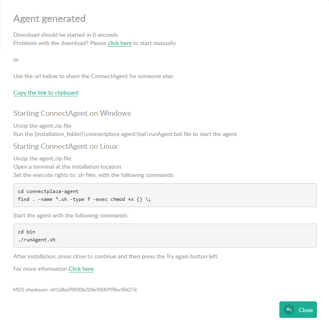The height and width of the screenshot is (322, 329).
Task: Click the runAgent.bat file path instruction
Action: (125, 134)
